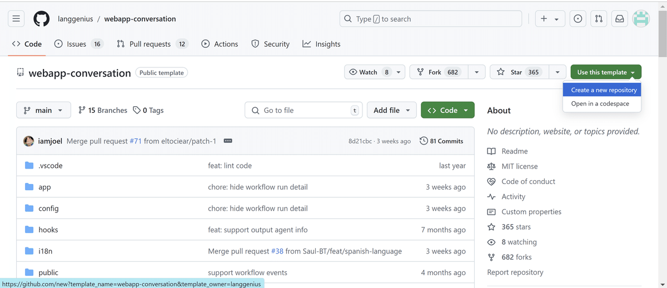Image resolution: width=667 pixels, height=288 pixels.
Task: Open the Add file dropdown
Action: [392, 110]
